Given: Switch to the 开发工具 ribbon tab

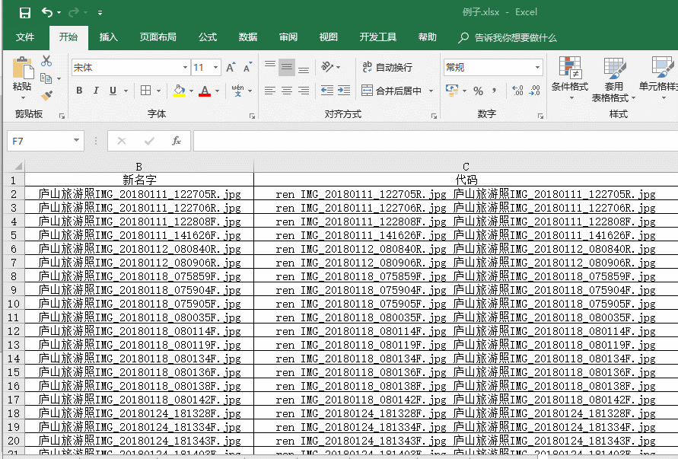Looking at the screenshot, I should coord(378,37).
